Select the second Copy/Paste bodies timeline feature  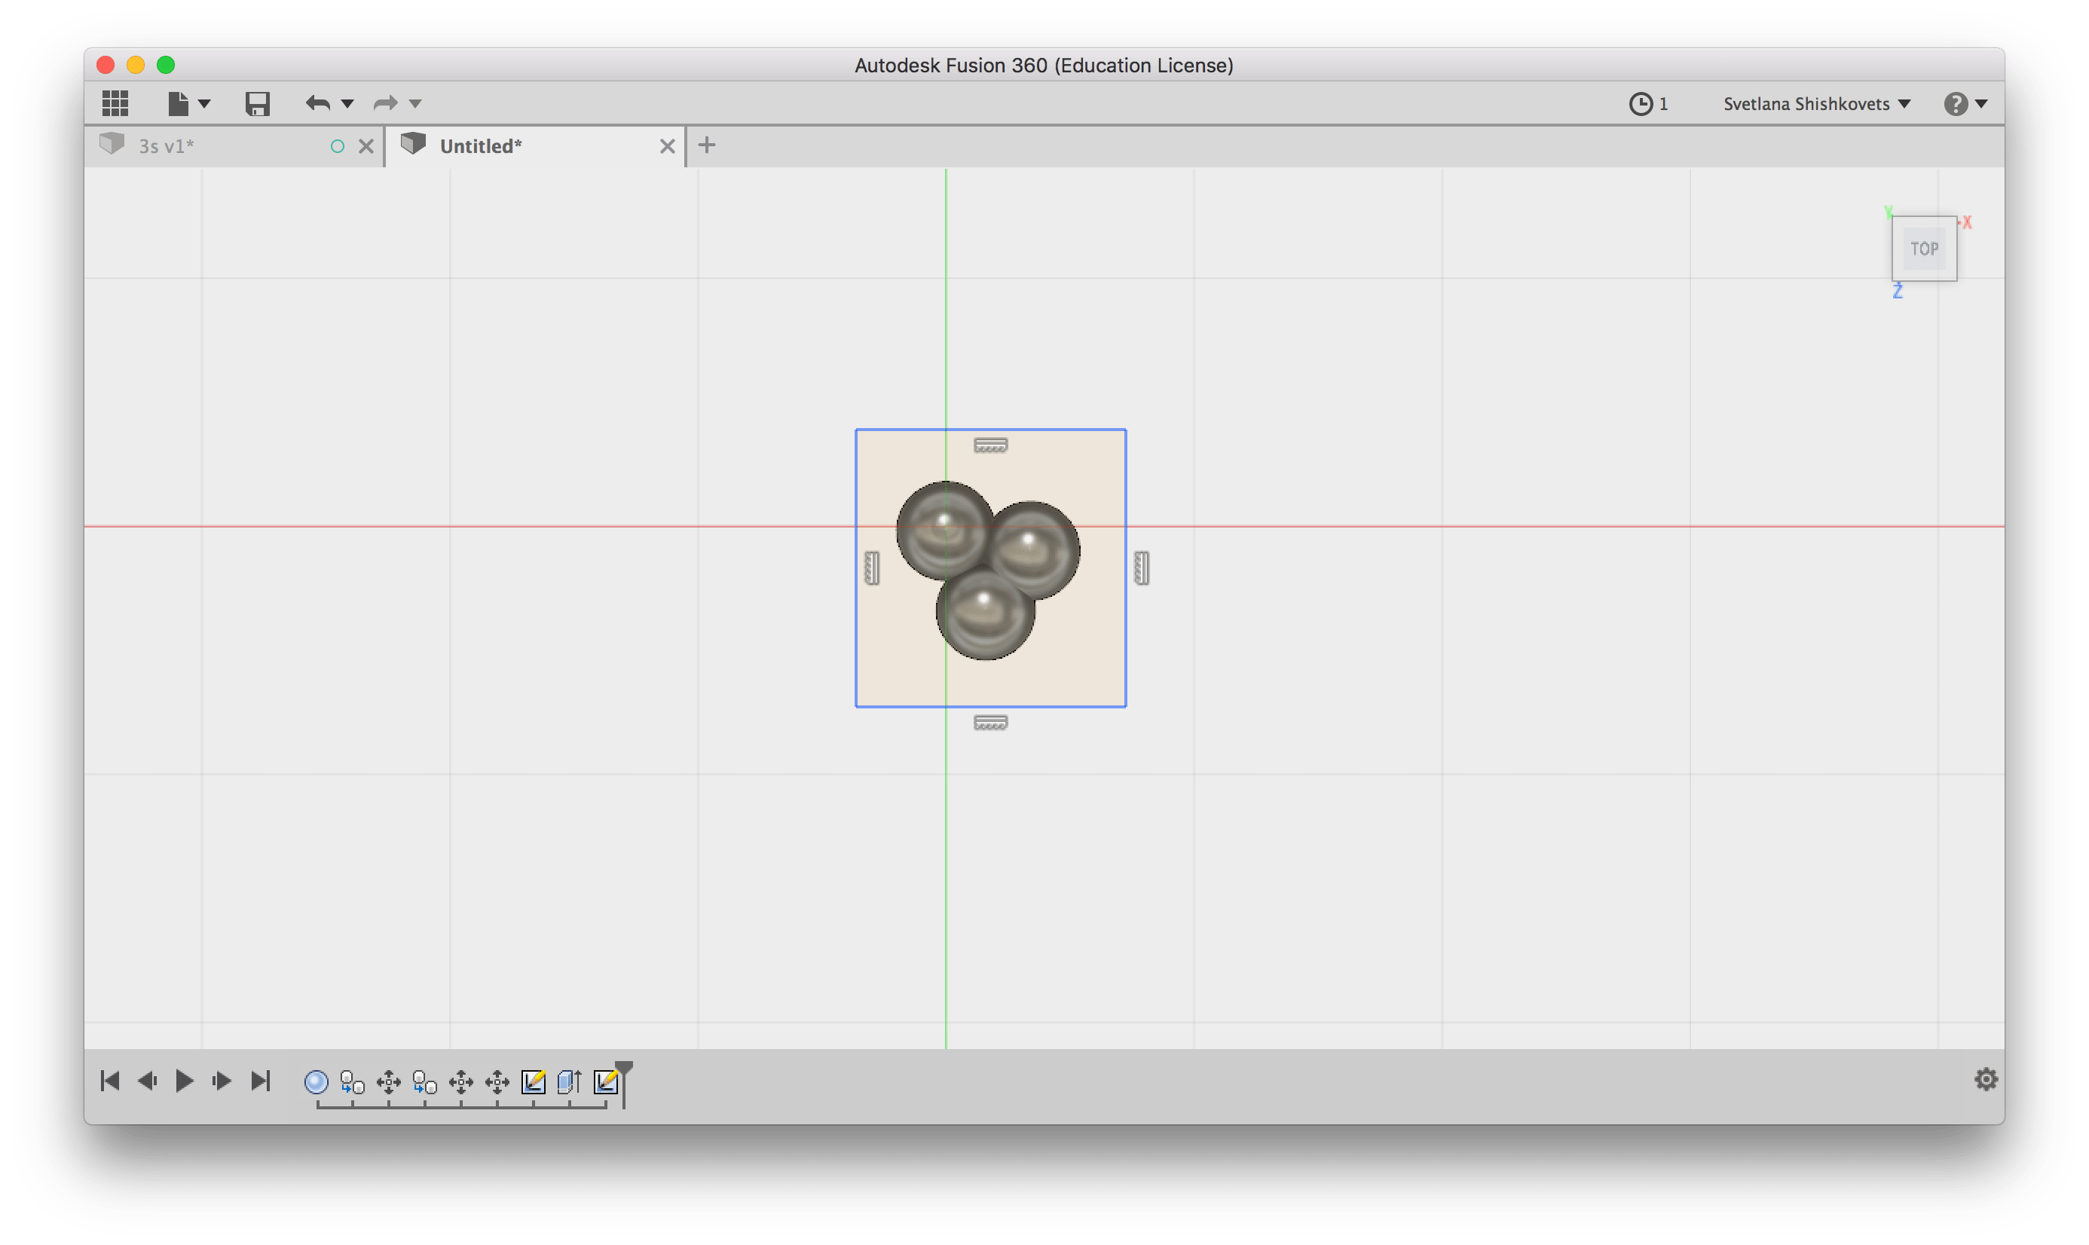click(424, 1082)
